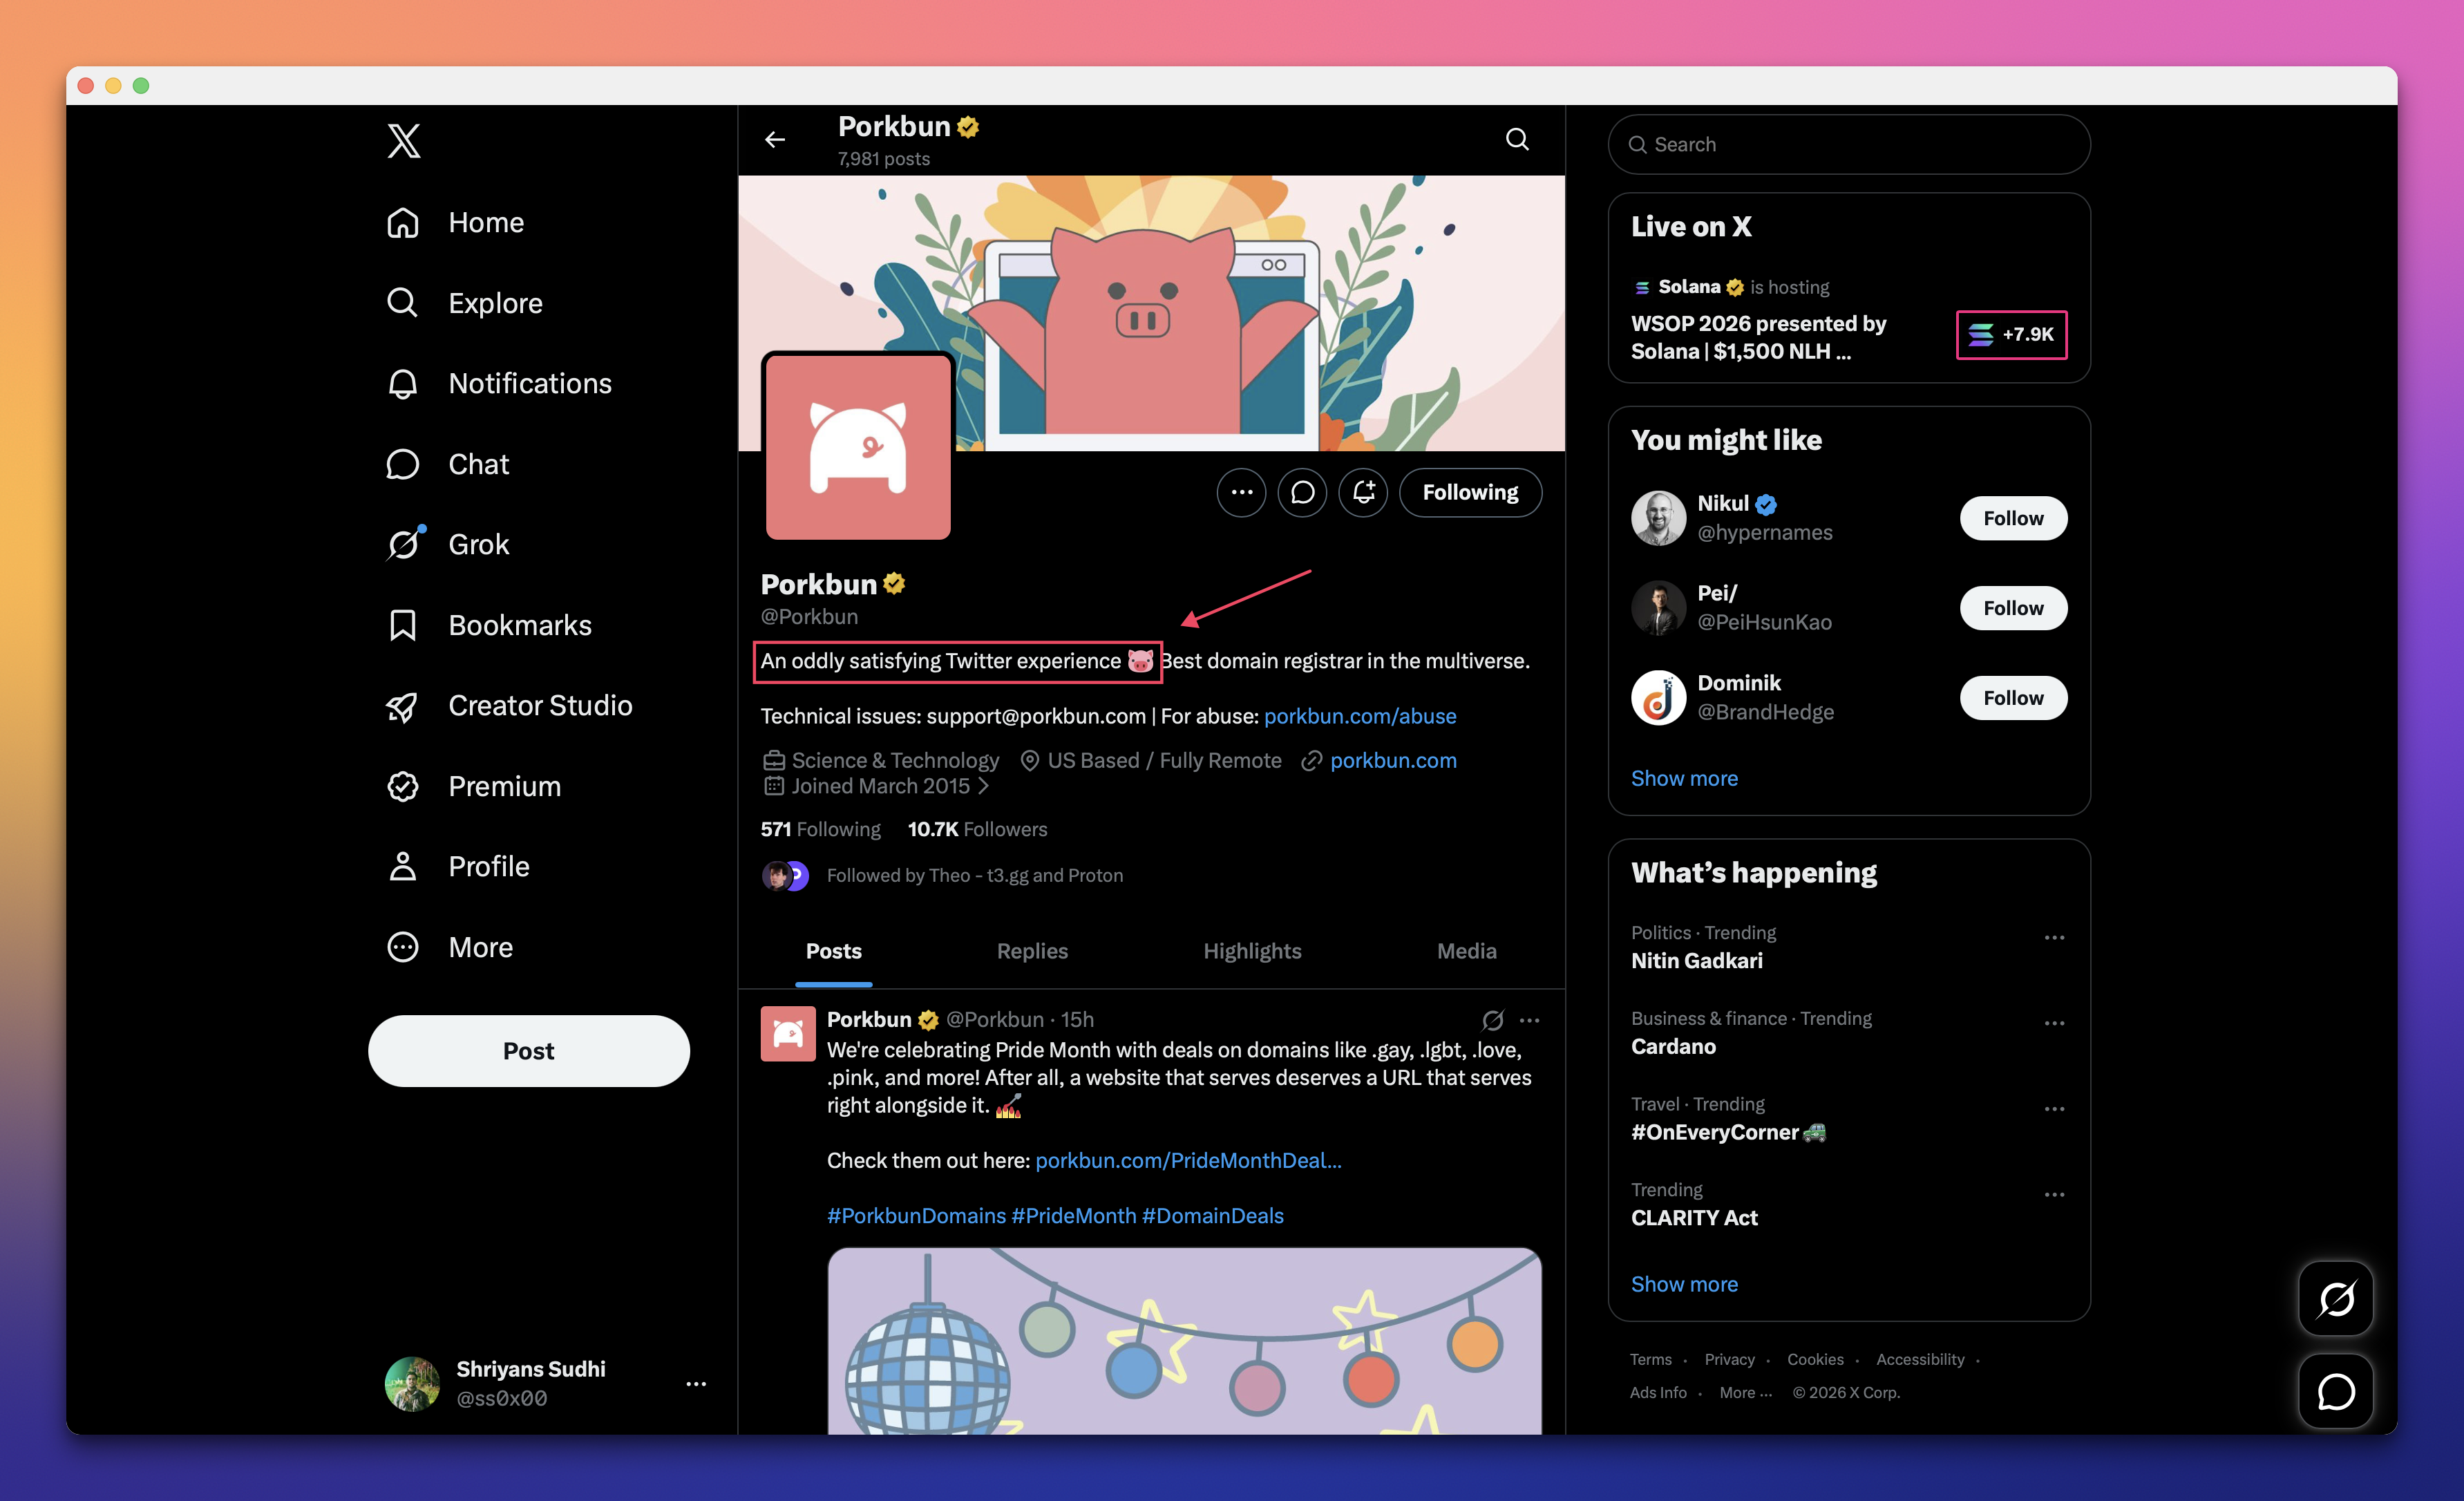Switch to the Posts tab
Image resolution: width=2464 pixels, height=1501 pixels.
coord(834,951)
